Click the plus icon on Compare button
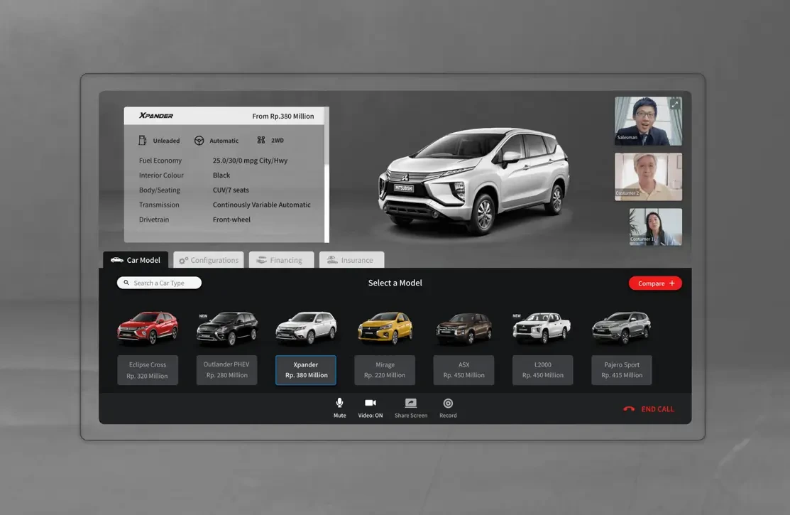Image resolution: width=790 pixels, height=515 pixels. pyautogui.click(x=671, y=283)
